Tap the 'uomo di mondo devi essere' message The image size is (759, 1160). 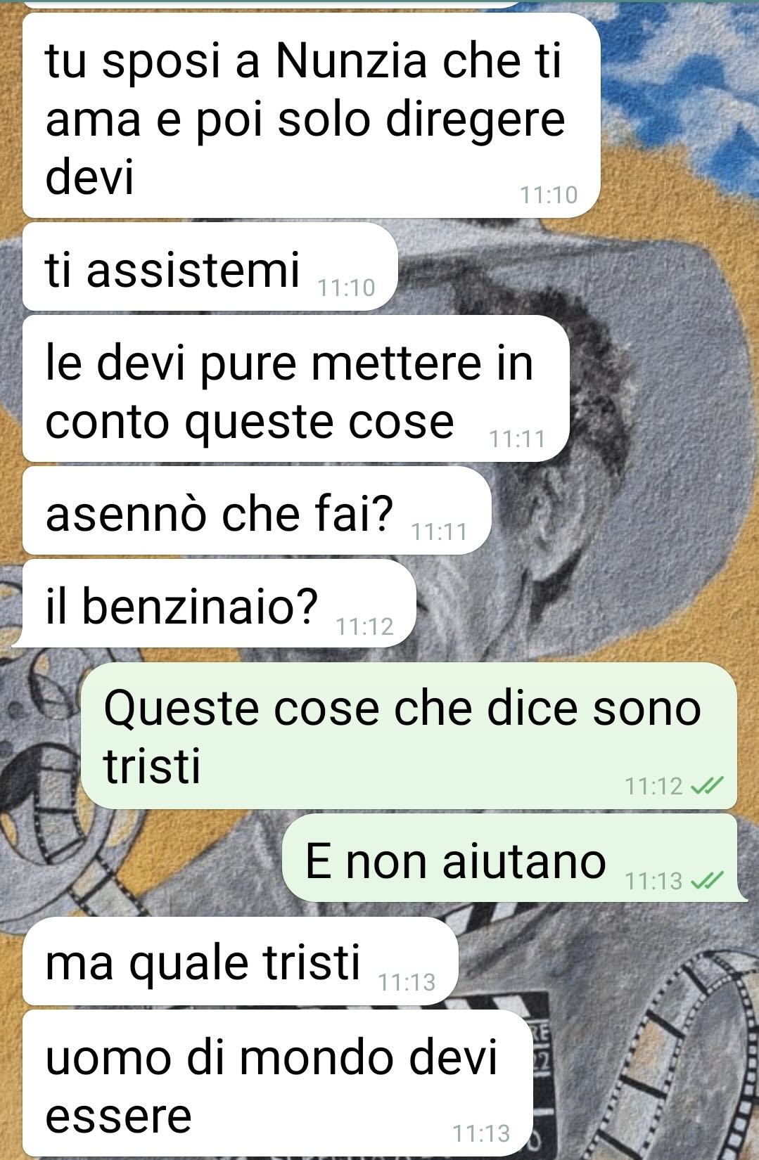(278, 1083)
